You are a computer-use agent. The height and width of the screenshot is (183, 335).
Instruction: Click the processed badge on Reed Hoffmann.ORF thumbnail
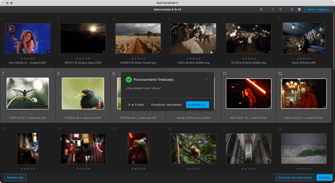323,52
